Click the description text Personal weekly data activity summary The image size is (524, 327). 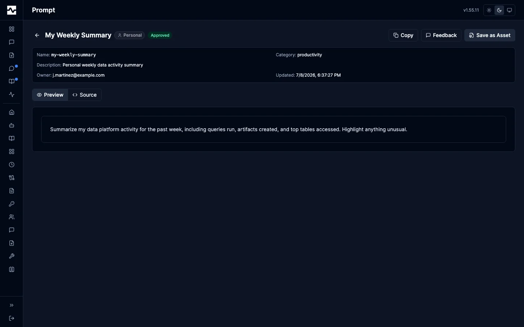click(x=103, y=65)
